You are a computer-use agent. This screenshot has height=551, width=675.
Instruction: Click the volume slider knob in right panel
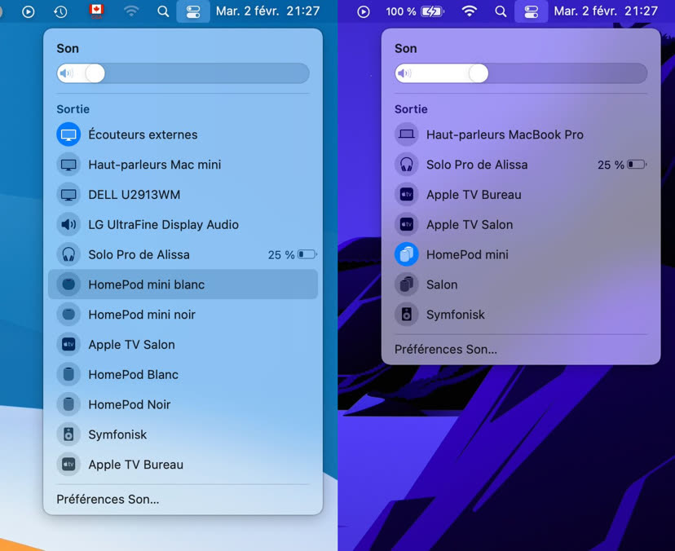(479, 73)
